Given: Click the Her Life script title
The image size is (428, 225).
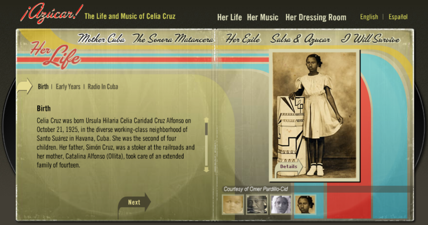Looking at the screenshot, I should pos(56,55).
